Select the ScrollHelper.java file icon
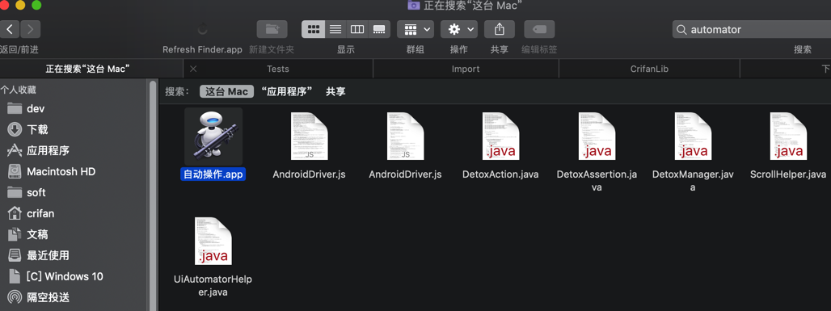Screen dimensions: 831x311 (788, 137)
